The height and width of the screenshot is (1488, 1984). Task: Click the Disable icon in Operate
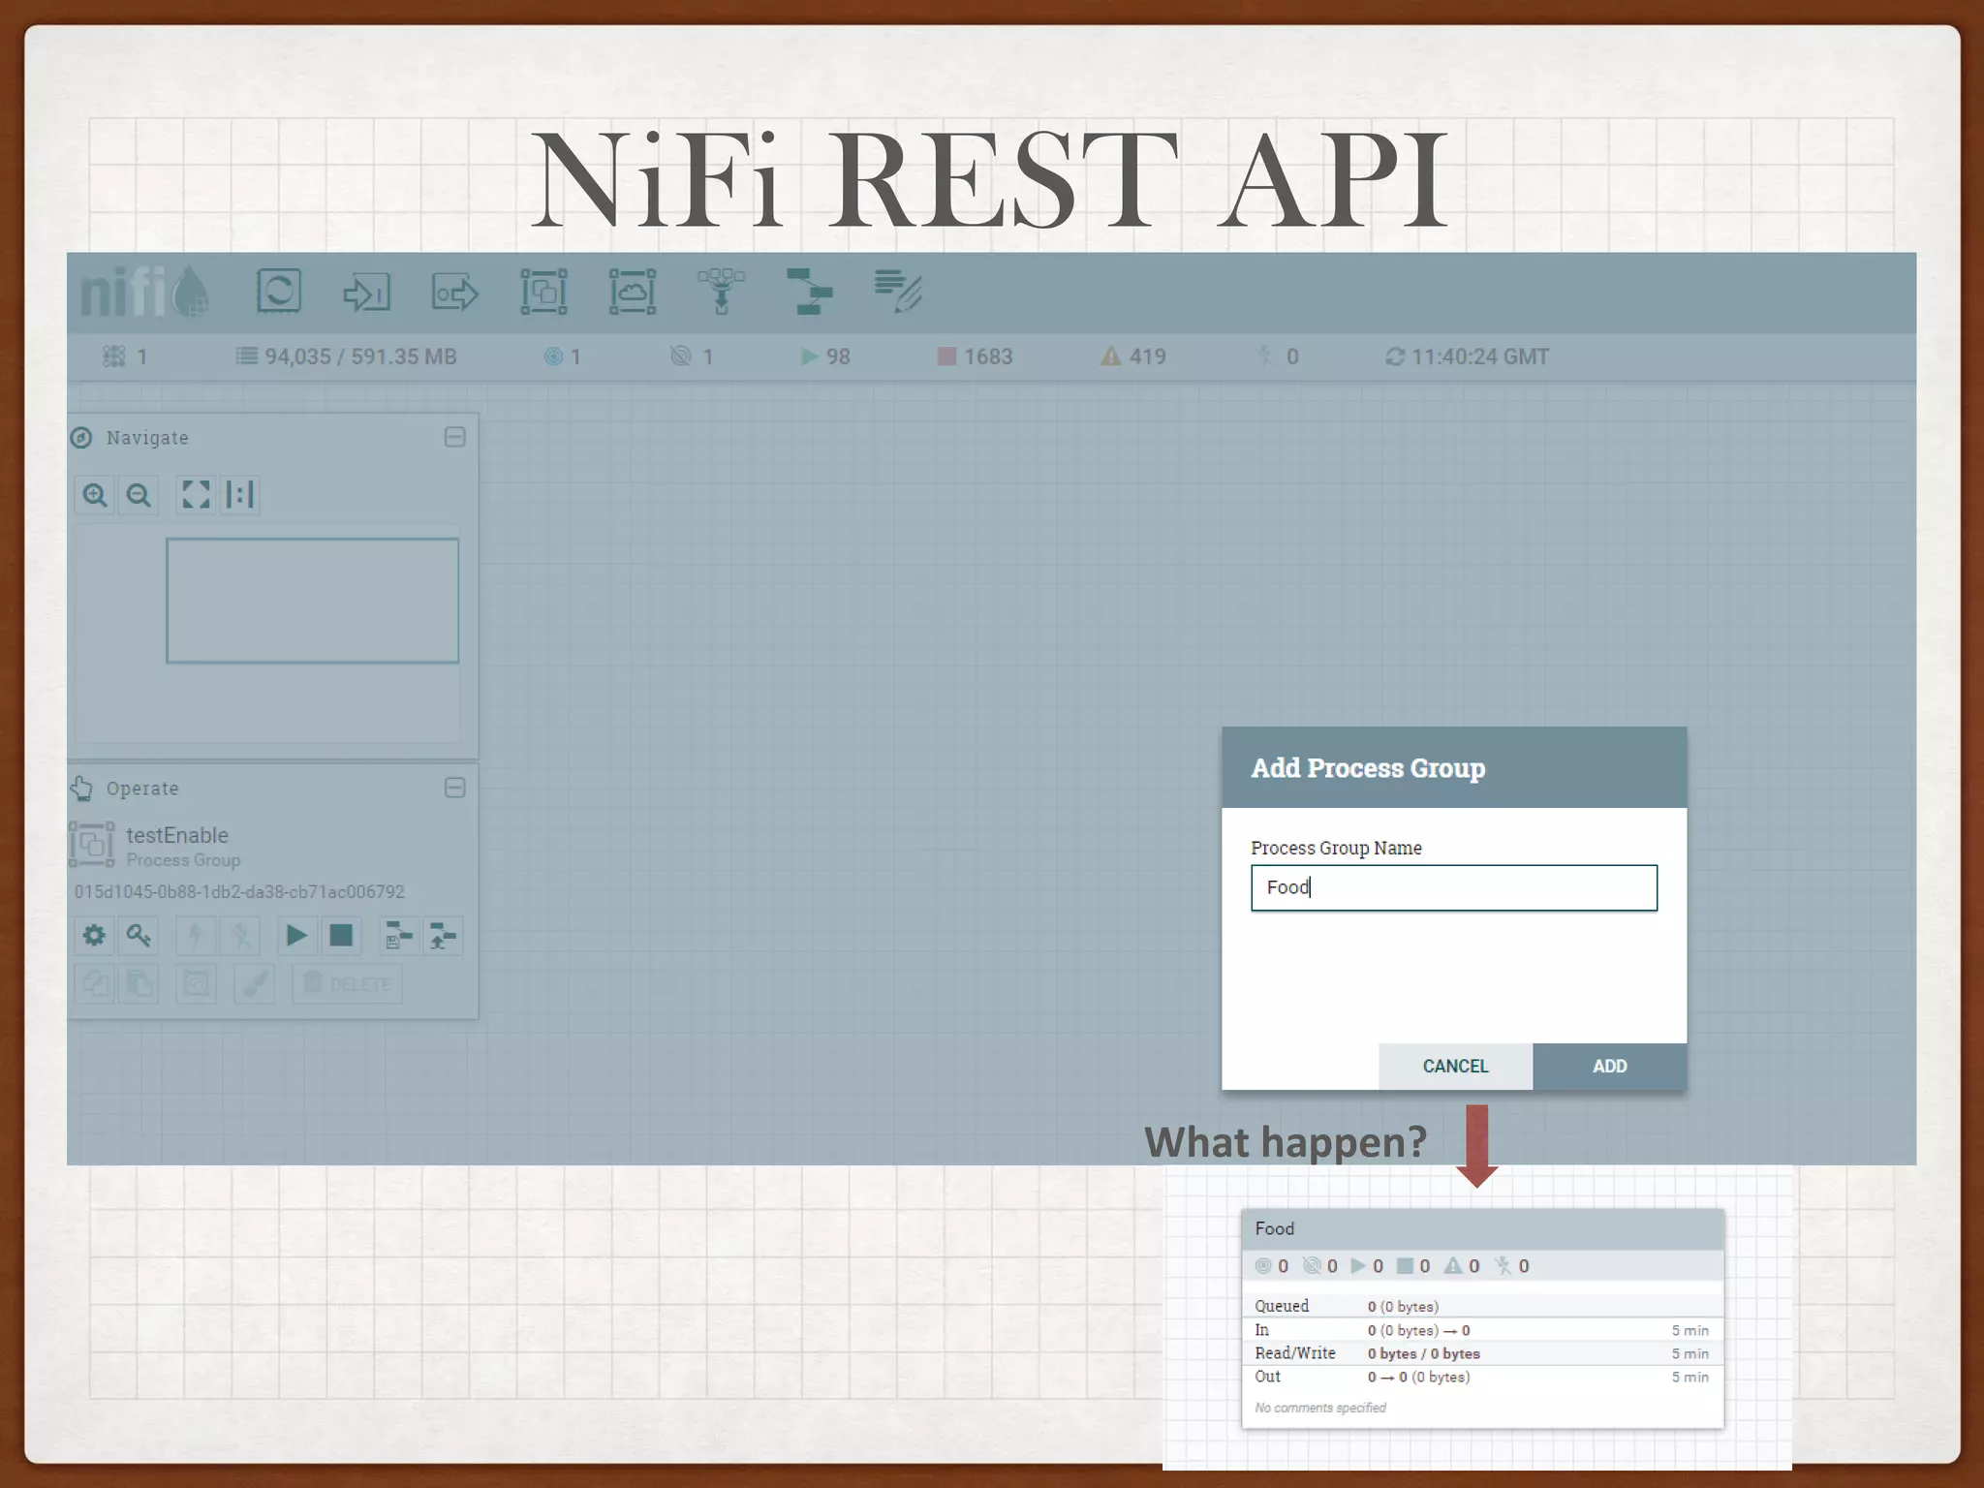[x=239, y=936]
